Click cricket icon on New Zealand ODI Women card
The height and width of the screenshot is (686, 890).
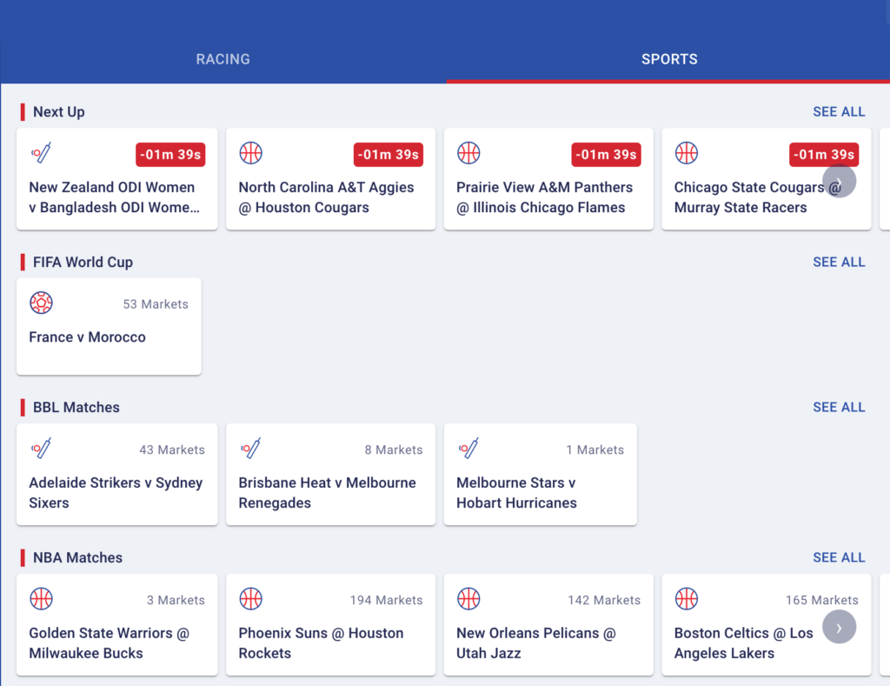42,153
